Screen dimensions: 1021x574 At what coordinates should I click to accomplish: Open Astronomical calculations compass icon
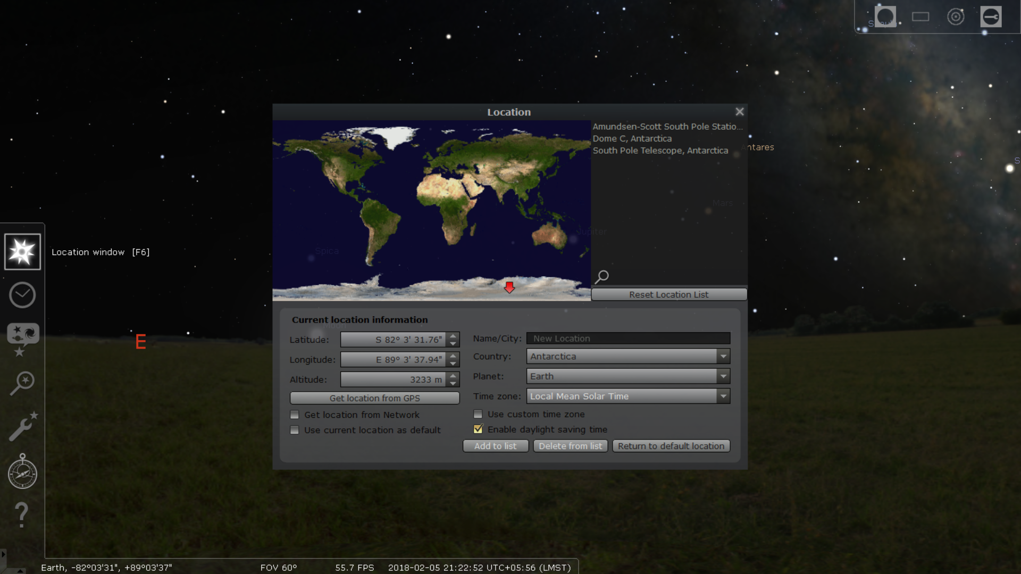[22, 471]
